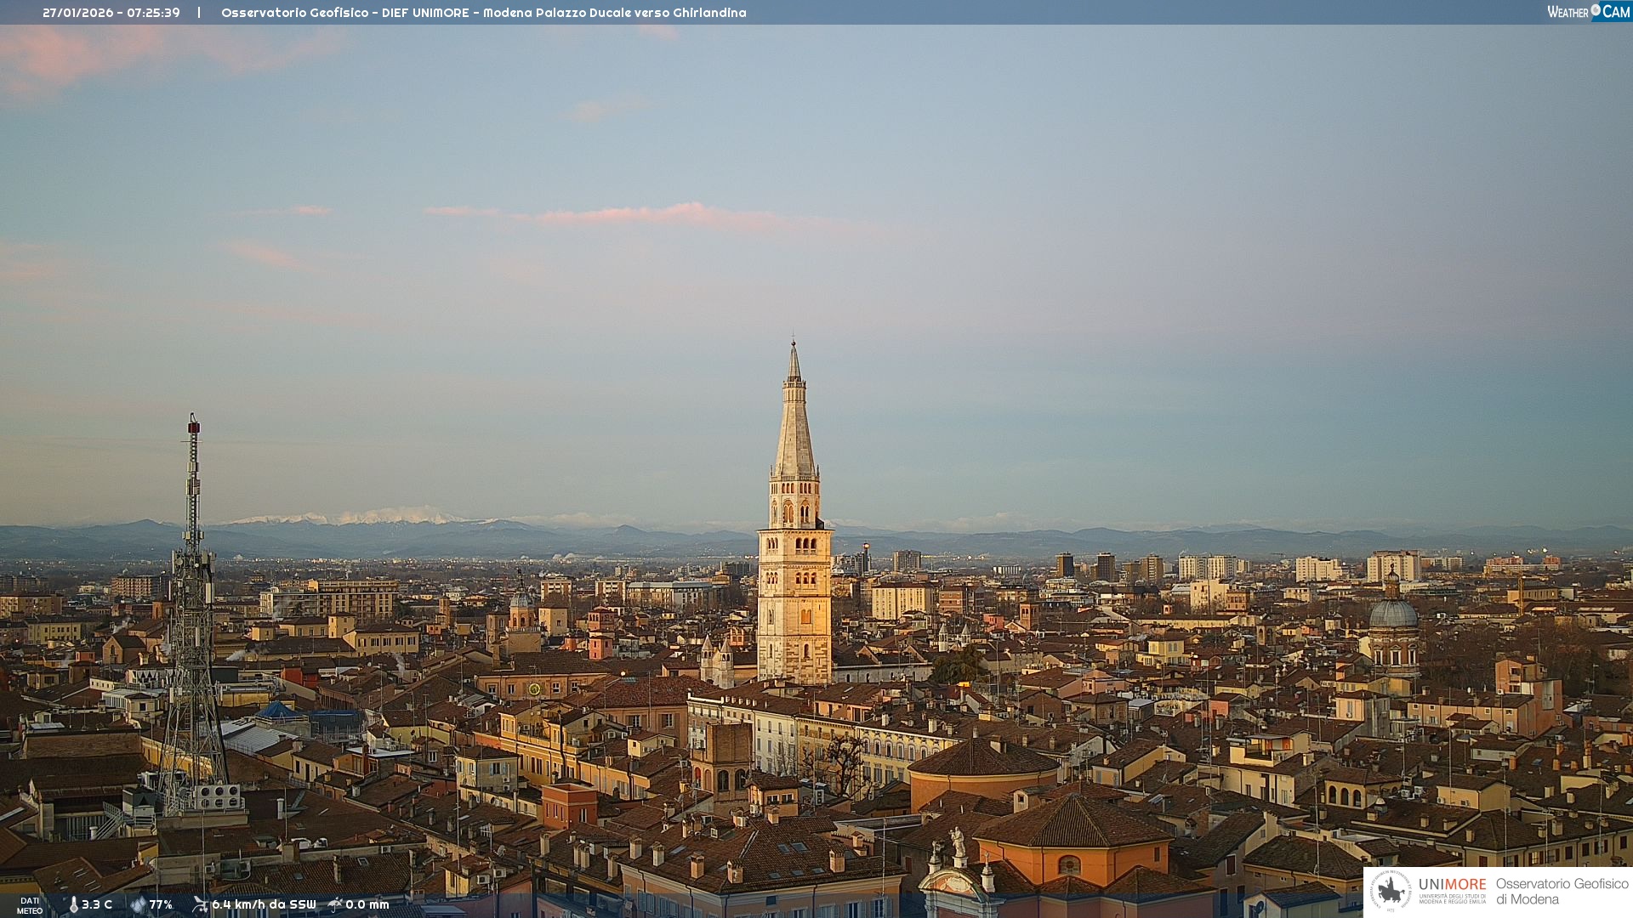Click the wind vane icon
Image resolution: width=1633 pixels, height=918 pixels.
coord(200,905)
